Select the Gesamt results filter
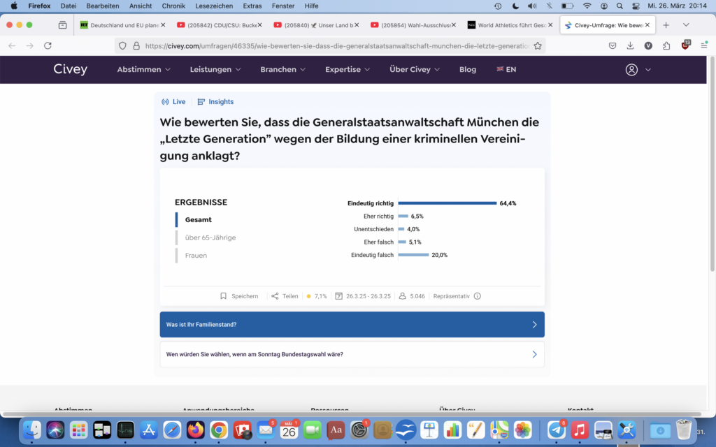716x447 pixels. point(198,219)
